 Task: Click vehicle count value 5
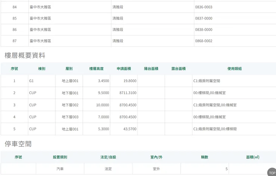[226, 169]
